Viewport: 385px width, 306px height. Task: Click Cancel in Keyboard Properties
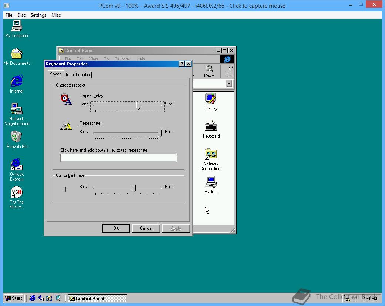click(146, 228)
